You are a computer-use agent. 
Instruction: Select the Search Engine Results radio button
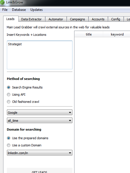pos(9,87)
